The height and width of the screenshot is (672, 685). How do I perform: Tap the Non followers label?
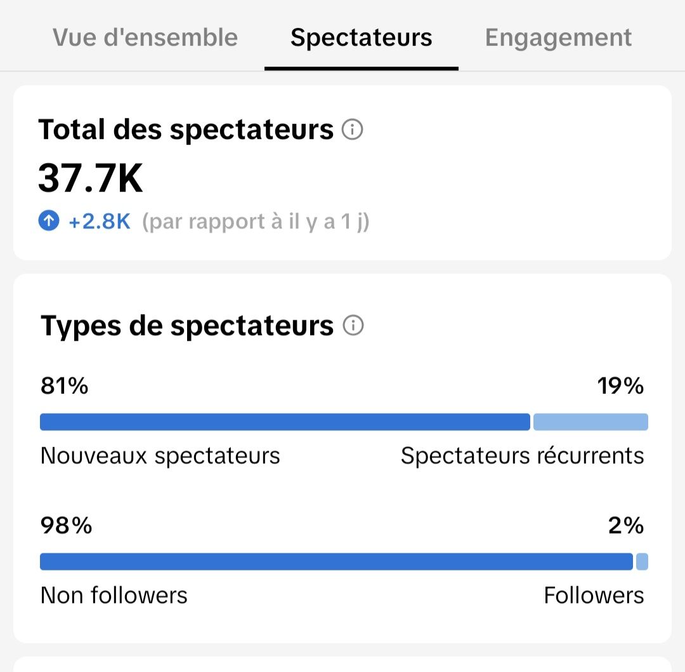pos(114,595)
